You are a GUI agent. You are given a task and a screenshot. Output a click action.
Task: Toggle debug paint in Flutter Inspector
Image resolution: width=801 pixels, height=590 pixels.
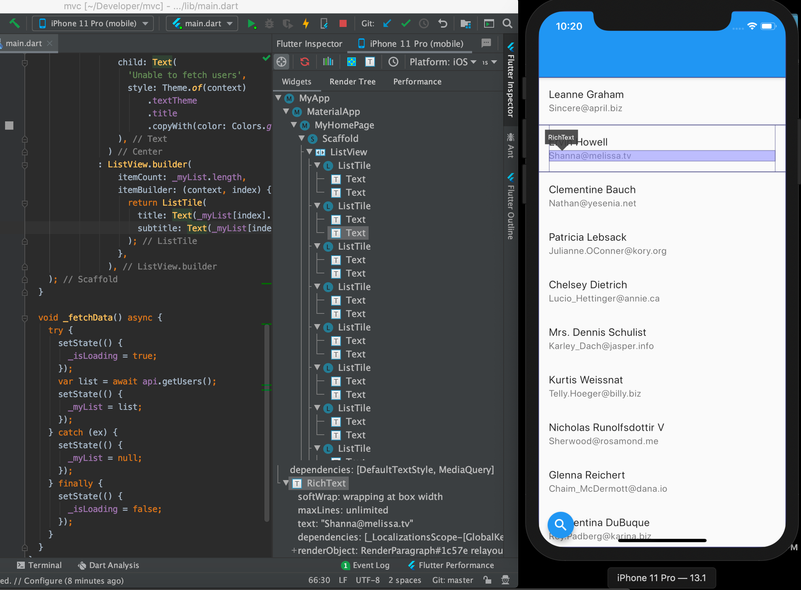352,61
